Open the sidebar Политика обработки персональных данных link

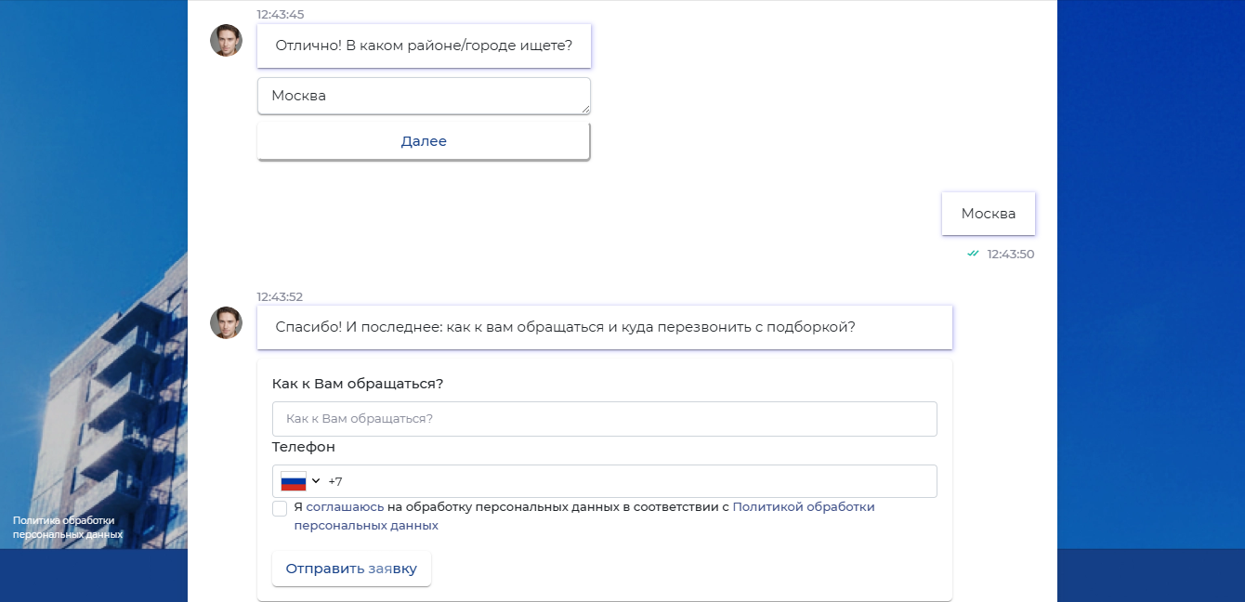click(67, 528)
